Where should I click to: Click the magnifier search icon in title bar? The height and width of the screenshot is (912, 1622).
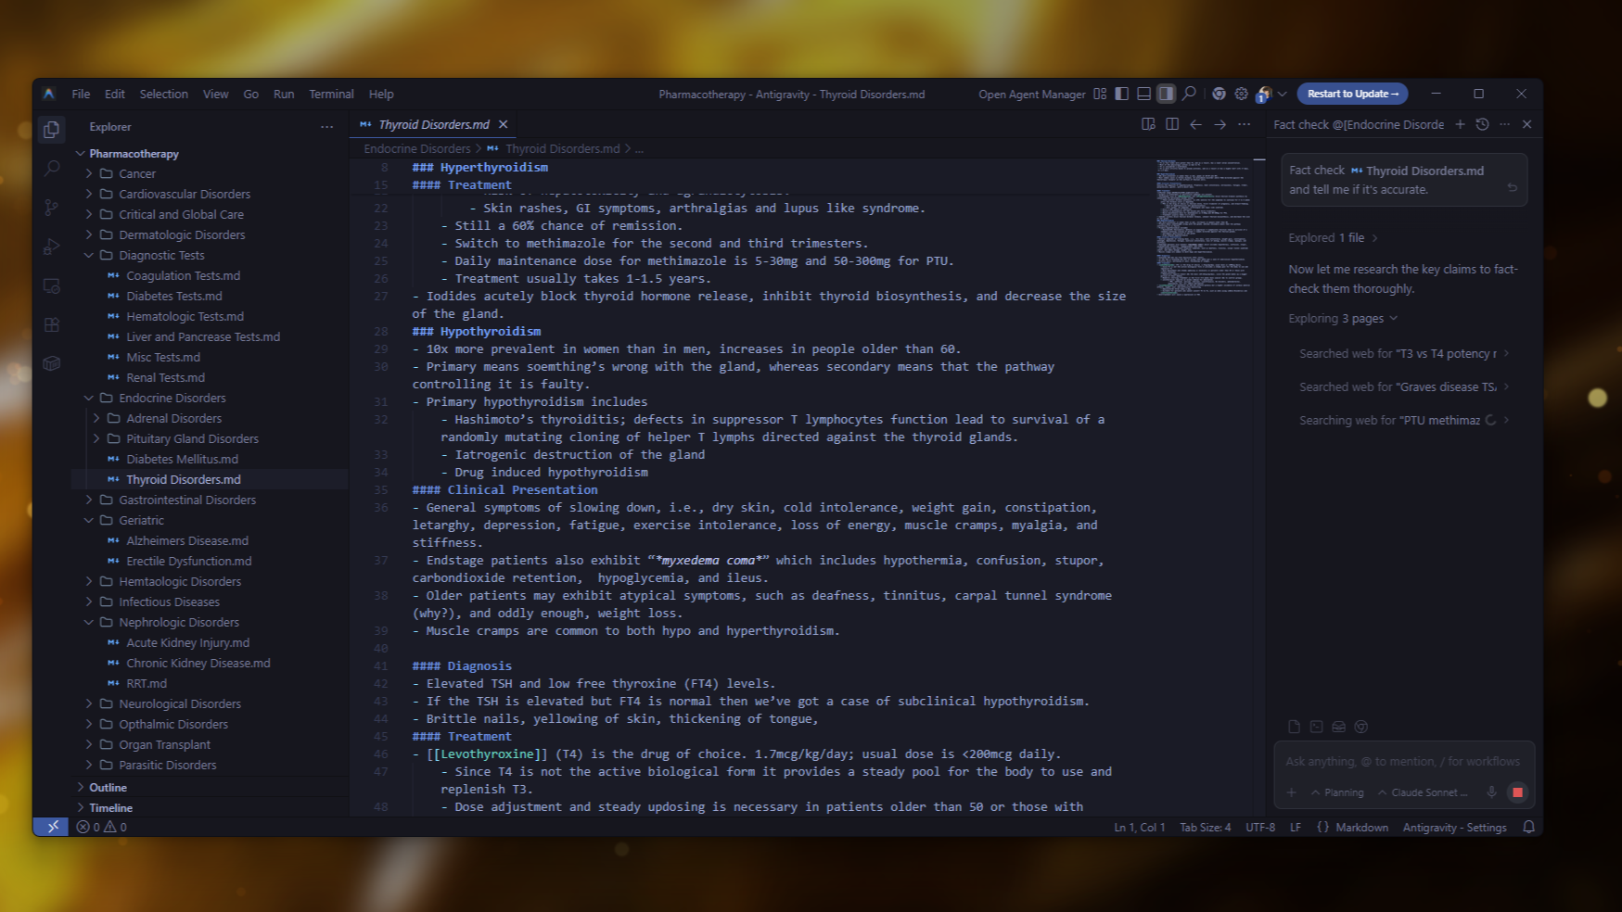point(1189,94)
